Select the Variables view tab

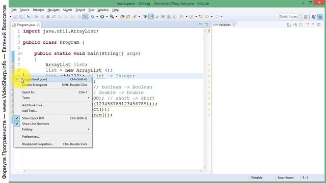point(225,25)
